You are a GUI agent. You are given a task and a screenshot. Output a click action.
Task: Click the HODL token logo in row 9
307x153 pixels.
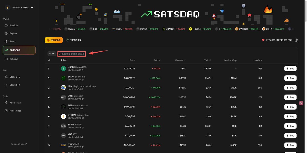tap(63, 145)
